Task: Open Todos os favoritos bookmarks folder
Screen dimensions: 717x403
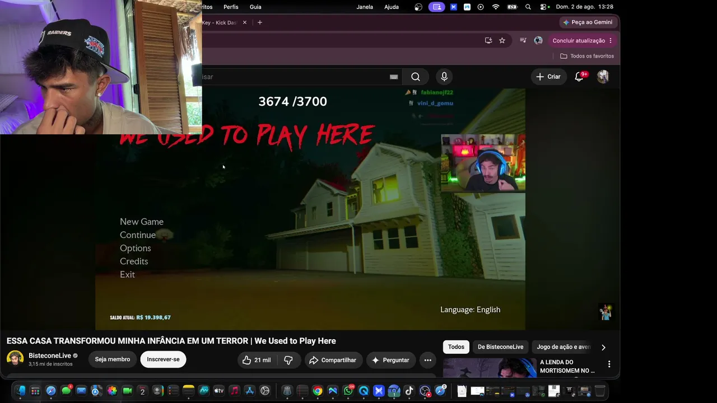Action: (x=587, y=56)
